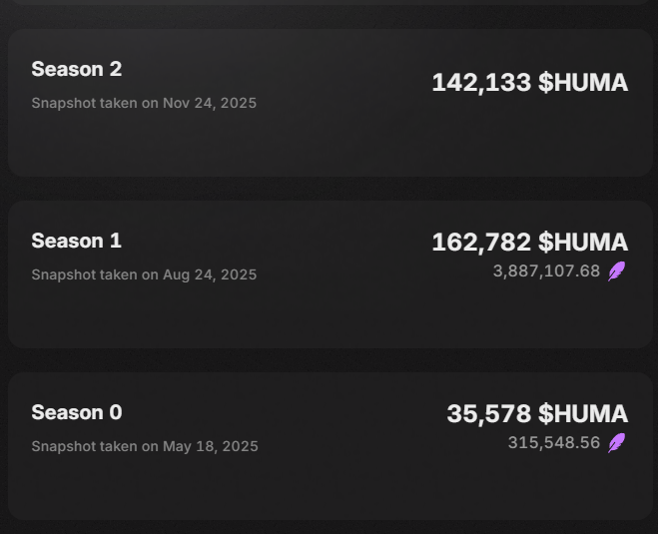
Task: Click empty bottom area of Season 1 card
Action: pos(329,319)
